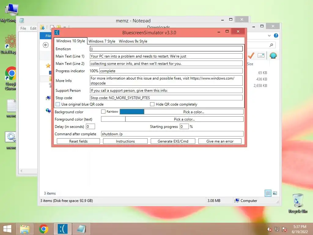Click the foreground text color swatch
The image size is (313, 235).
[113, 119]
